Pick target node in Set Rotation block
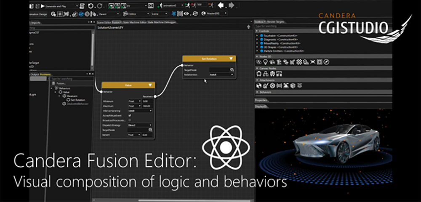This screenshot has width=421, height=202. (232, 69)
